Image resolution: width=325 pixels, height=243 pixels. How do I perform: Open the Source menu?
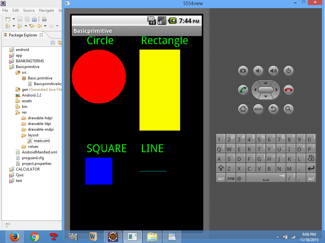pyautogui.click(x=29, y=10)
